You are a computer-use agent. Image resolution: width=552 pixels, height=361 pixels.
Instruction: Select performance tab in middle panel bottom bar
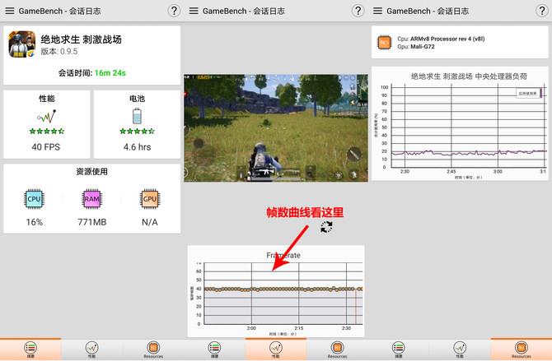[276, 349]
